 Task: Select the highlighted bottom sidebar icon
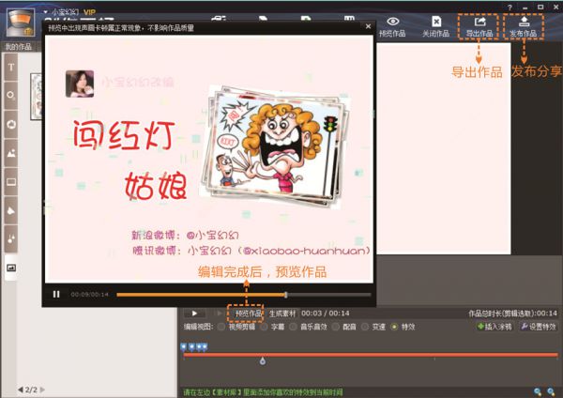coord(11,268)
